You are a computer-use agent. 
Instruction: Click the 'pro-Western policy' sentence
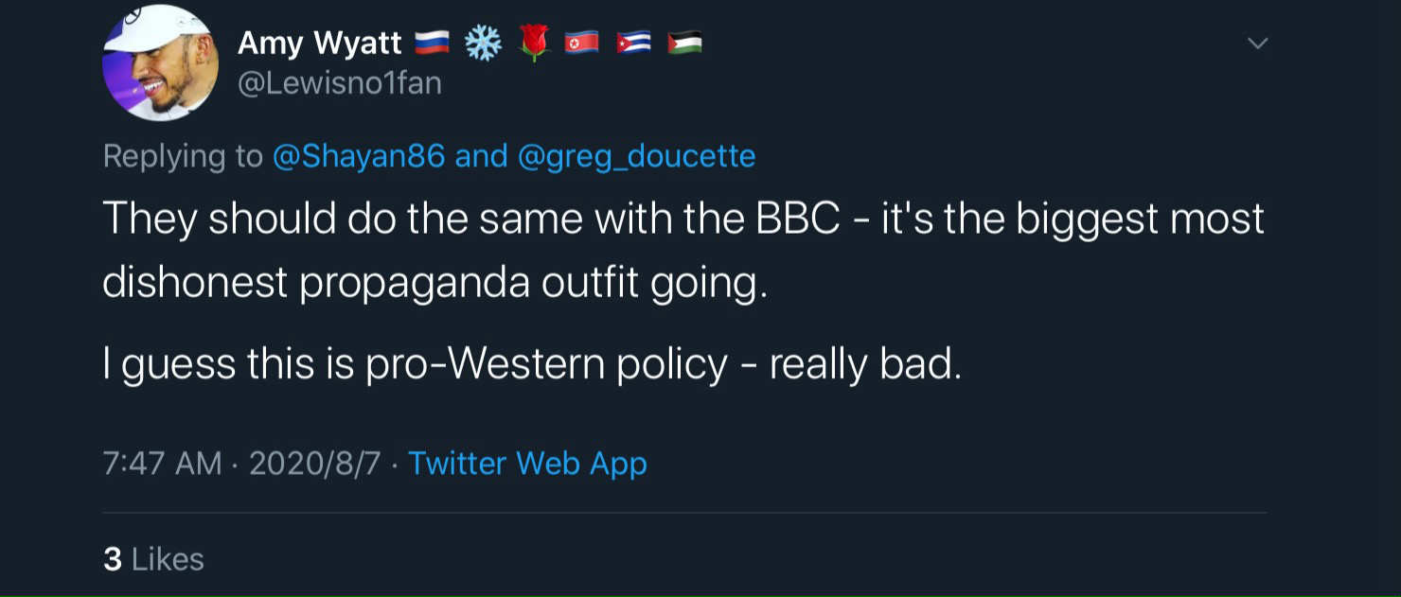coord(531,365)
